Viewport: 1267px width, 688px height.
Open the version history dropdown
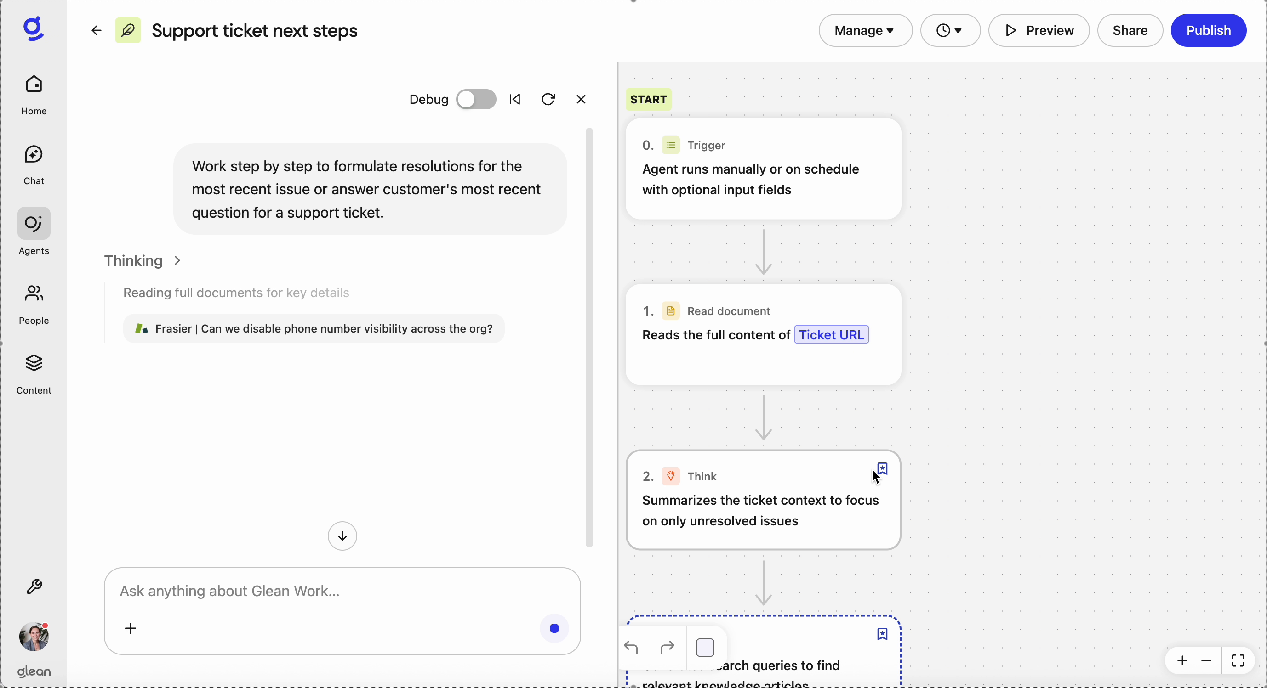pyautogui.click(x=949, y=30)
